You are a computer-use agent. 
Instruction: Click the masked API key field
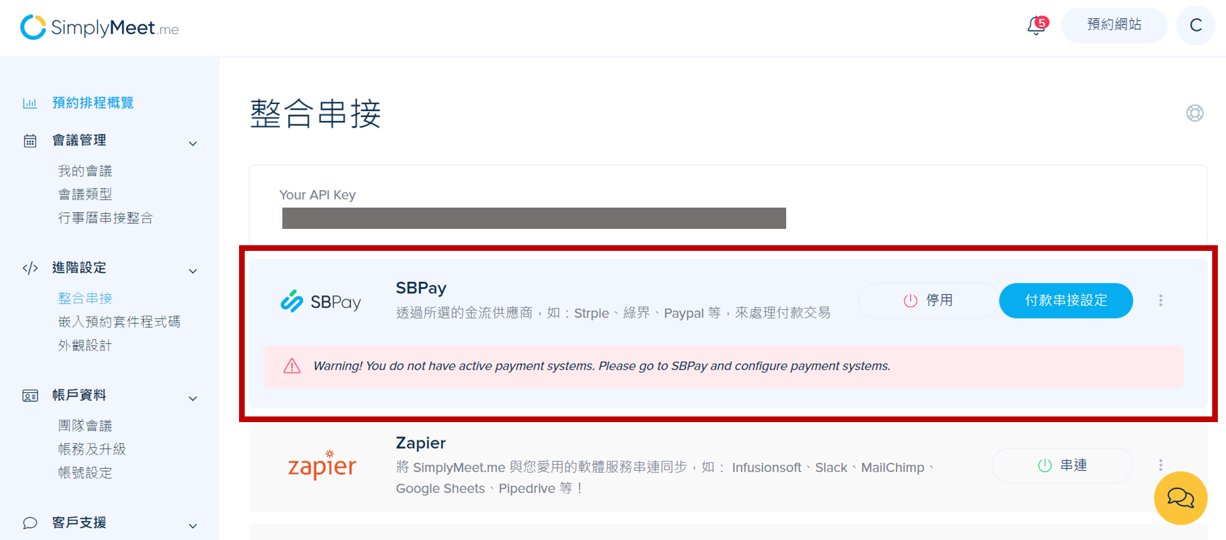coord(534,218)
